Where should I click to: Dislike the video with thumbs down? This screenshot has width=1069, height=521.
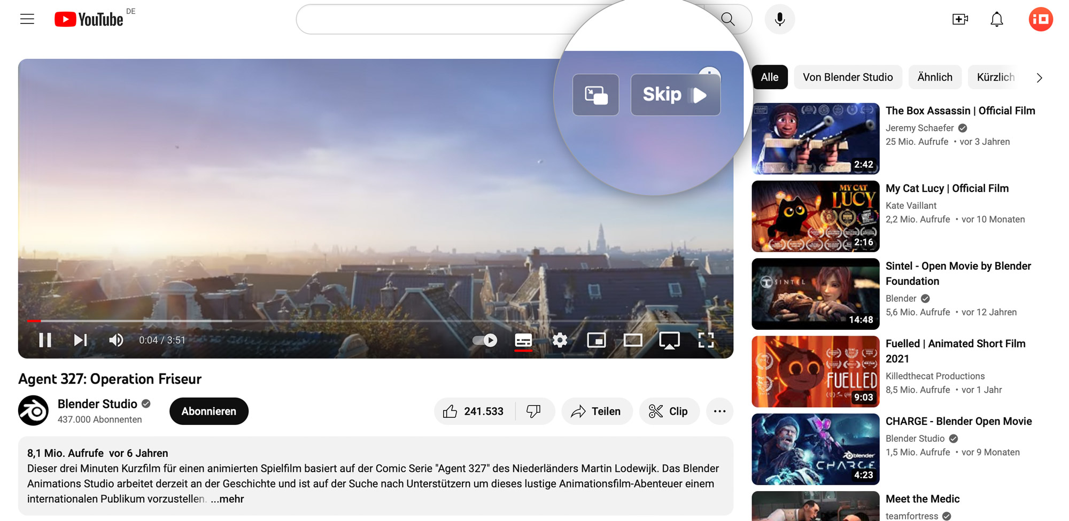[x=533, y=411]
